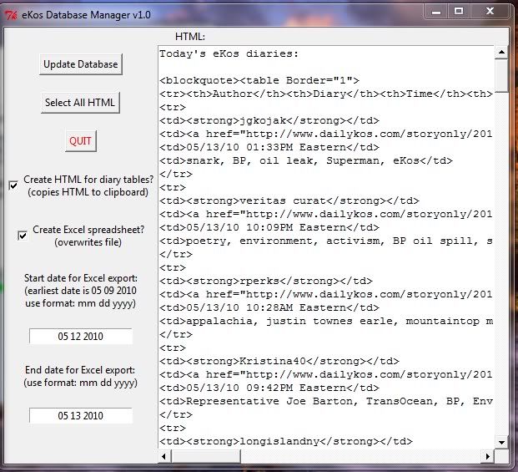
Task: Click the line "05/13/10 09:42PM Eastern"
Action: (269, 388)
